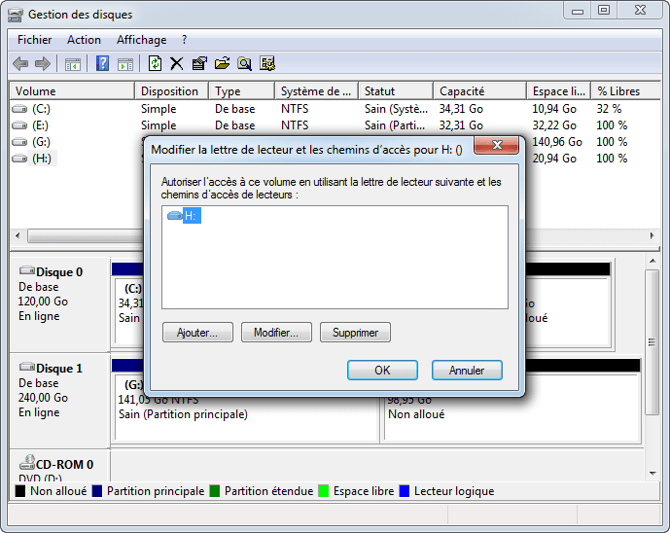Click the volume list right scroll arrow
The height and width of the screenshot is (533, 670).
[652, 235]
